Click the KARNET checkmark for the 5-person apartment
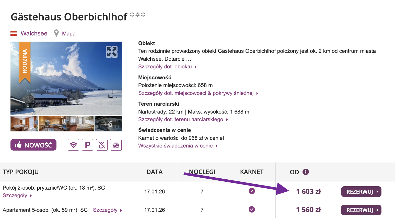Screen dimensions: 395x222 pyautogui.click(x=252, y=209)
